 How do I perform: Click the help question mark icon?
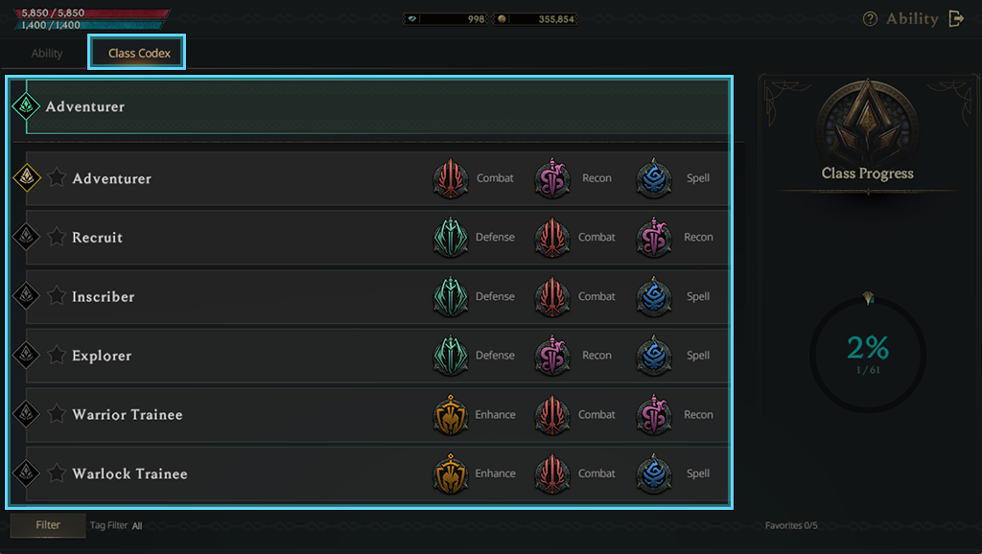870,19
